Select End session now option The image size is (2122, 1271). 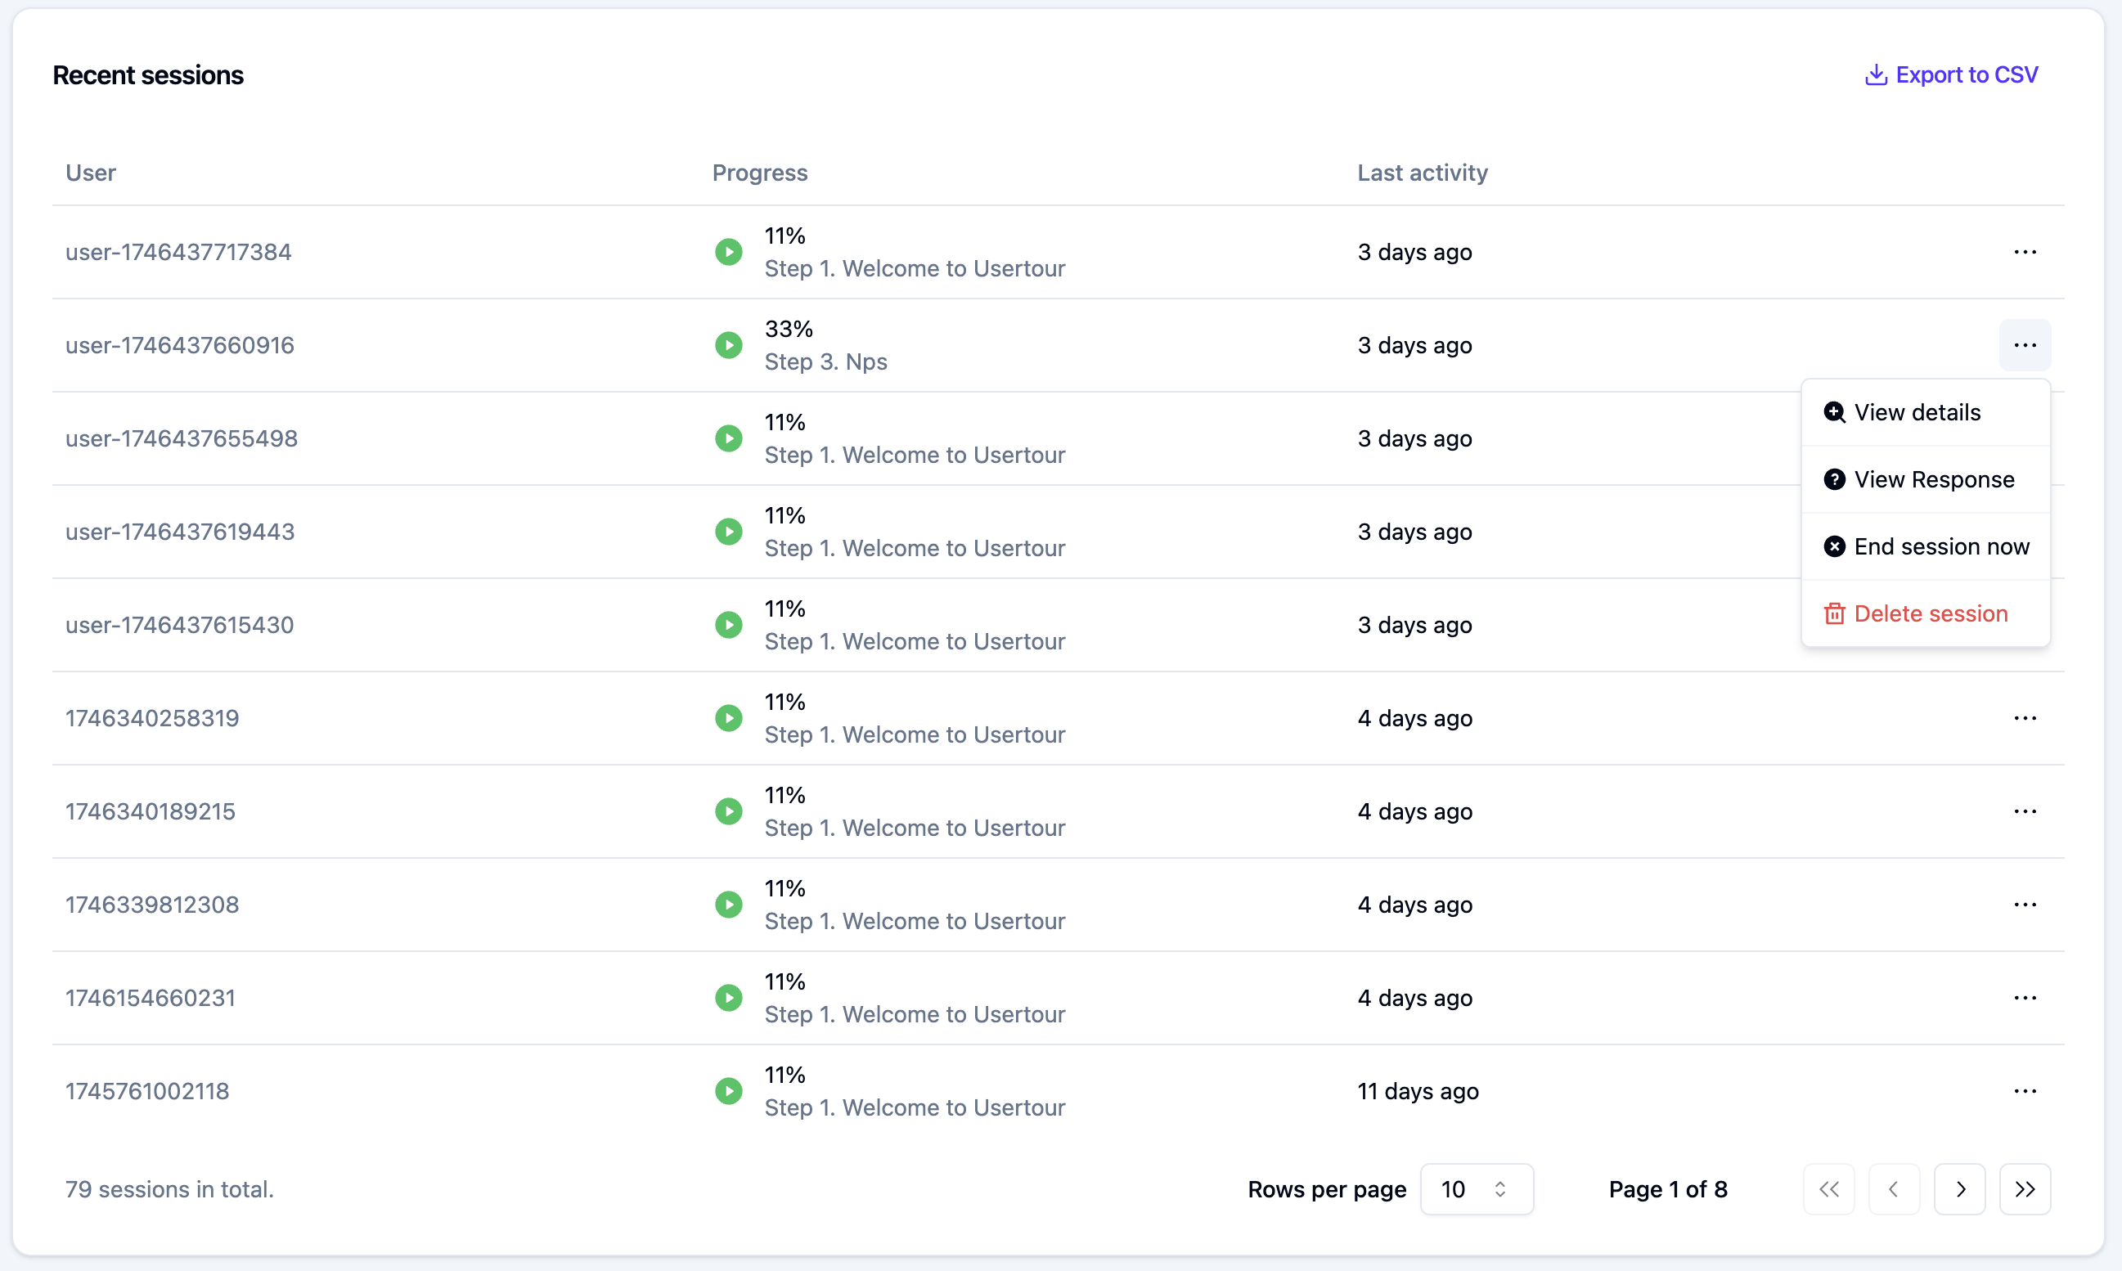[x=1940, y=546]
